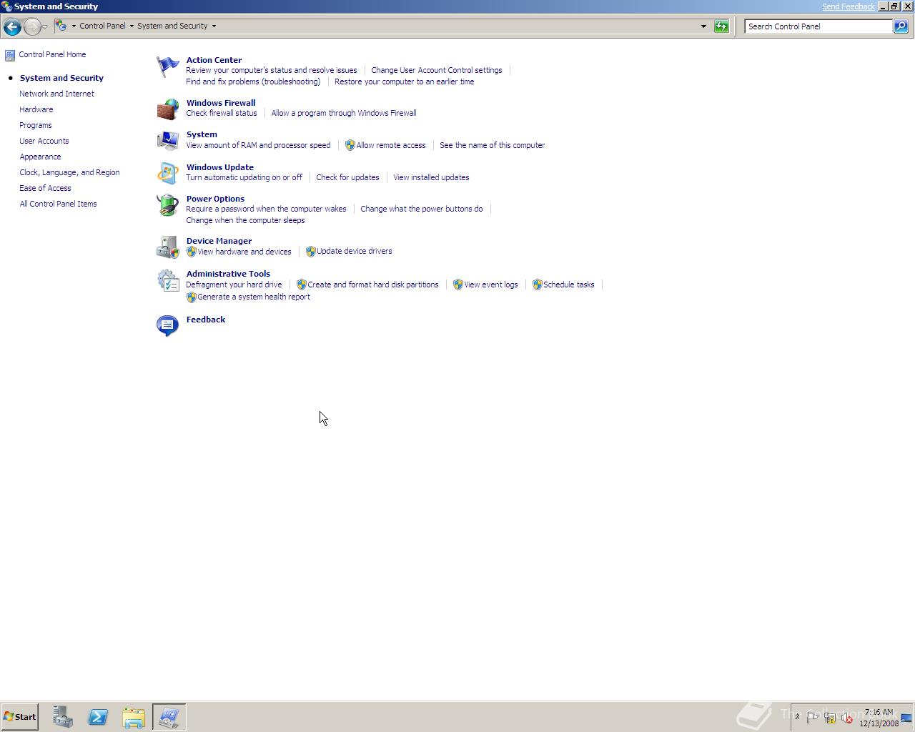Viewport: 915px width, 732px height.
Task: Click Defragment your hard drive
Action: tap(234, 285)
